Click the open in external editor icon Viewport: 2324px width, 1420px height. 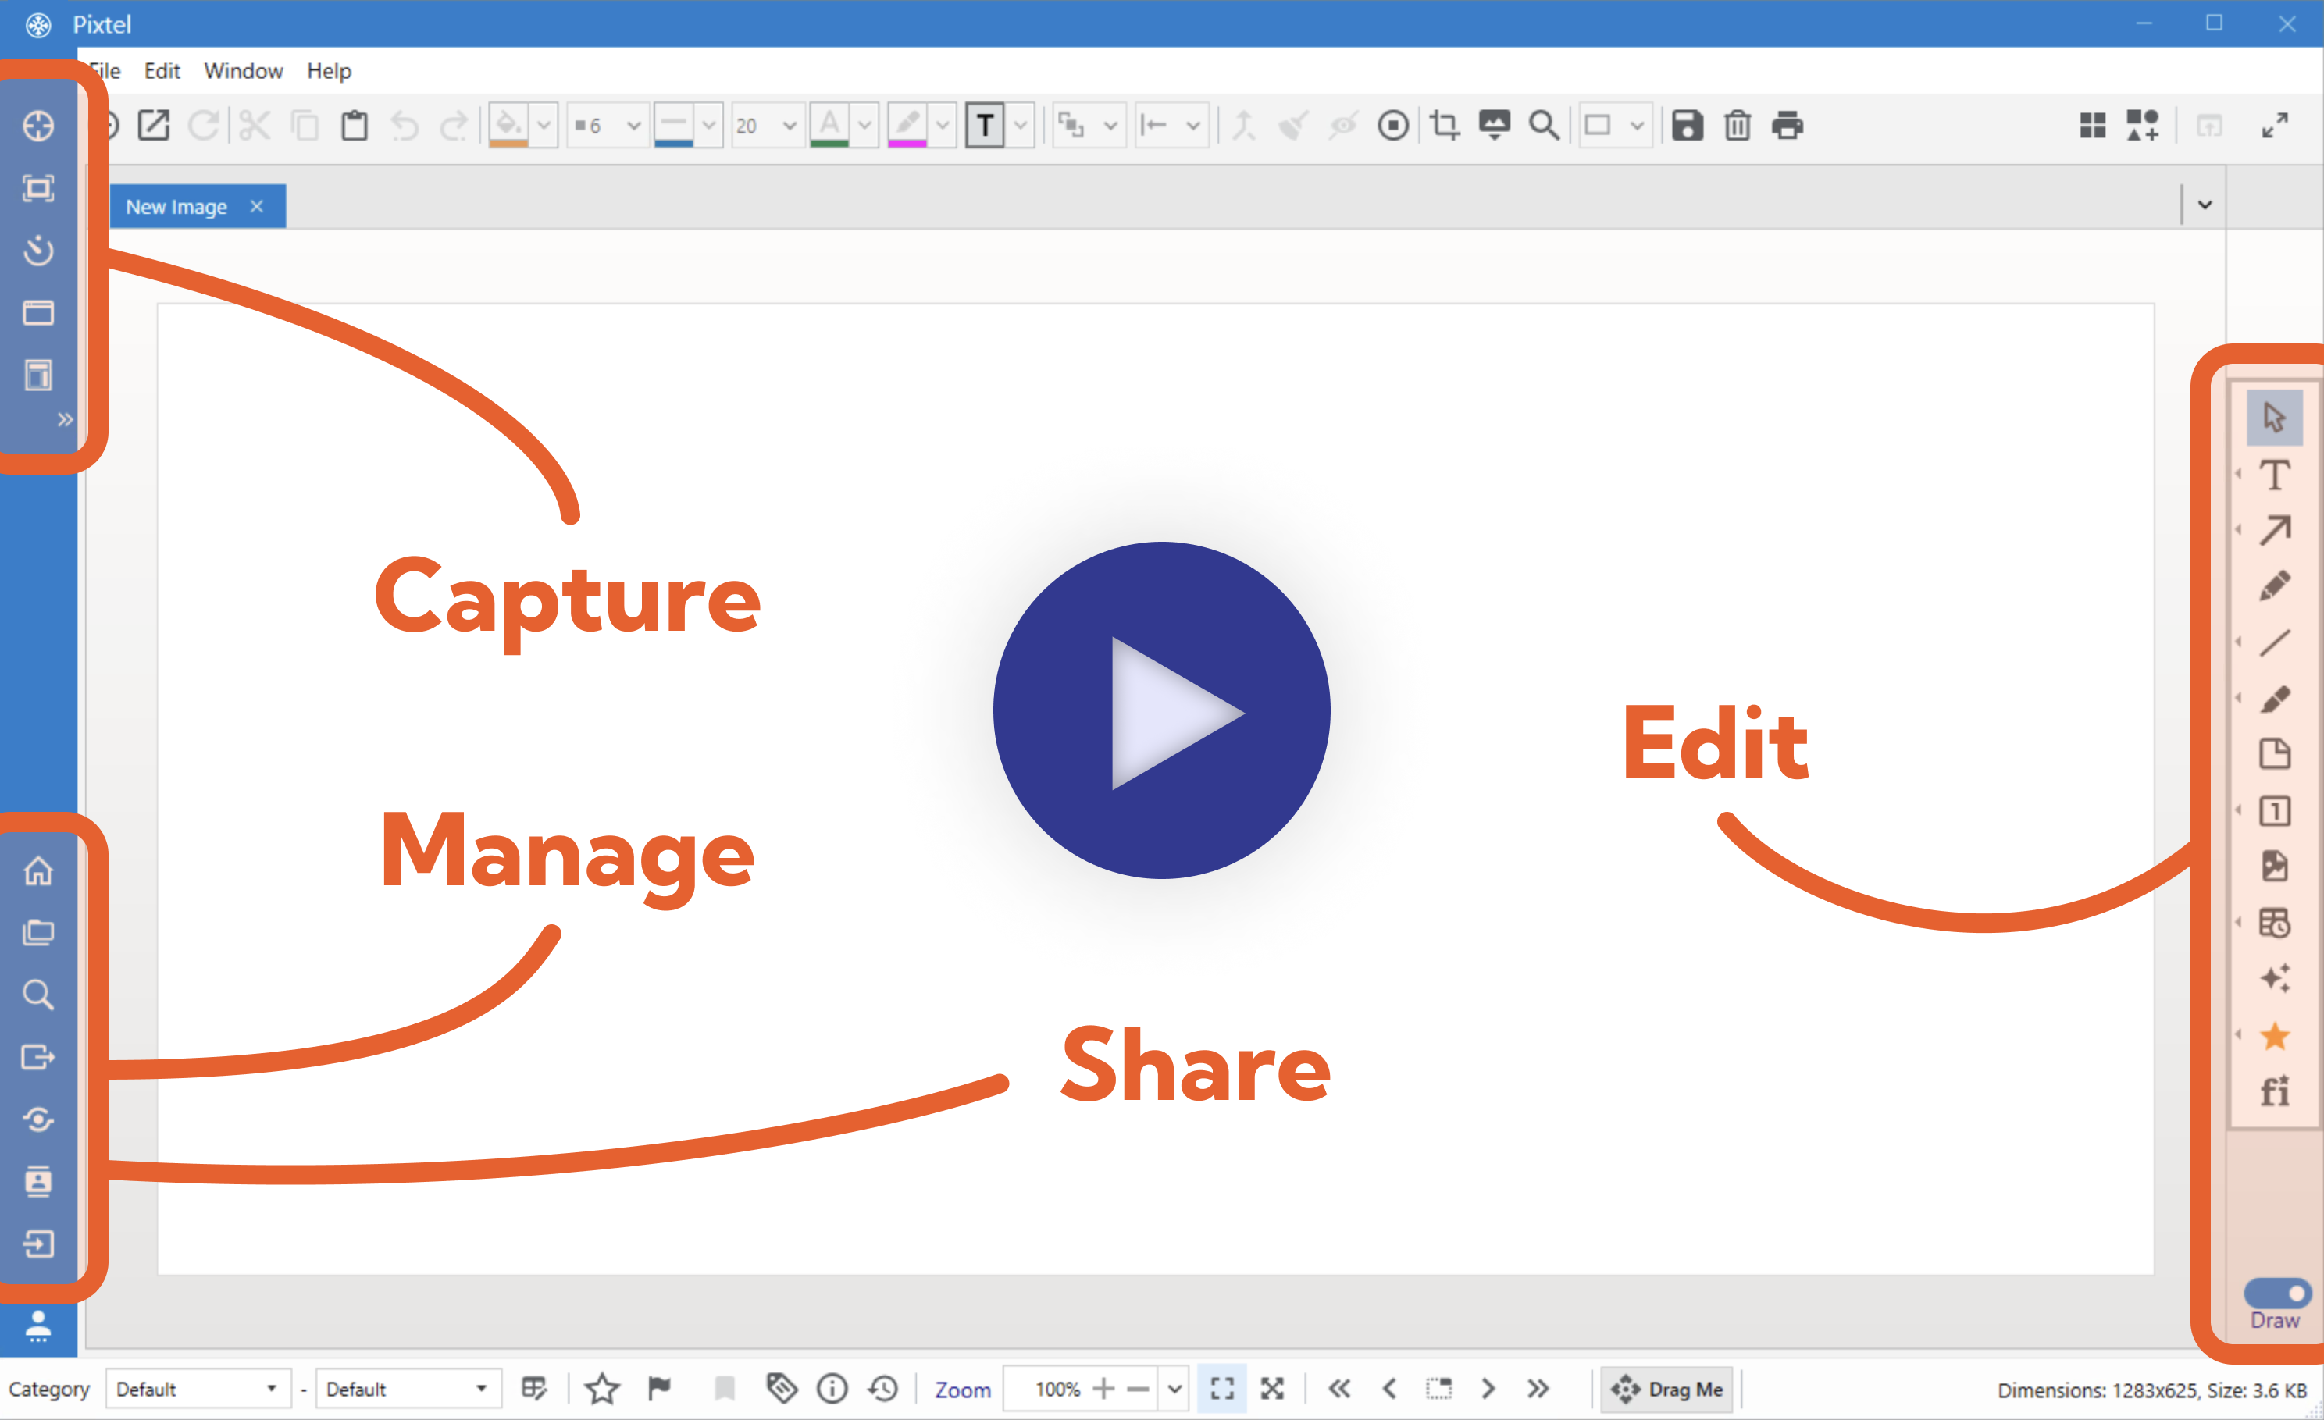tap(154, 126)
